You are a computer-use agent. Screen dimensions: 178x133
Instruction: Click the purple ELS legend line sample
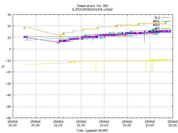click(165, 18)
